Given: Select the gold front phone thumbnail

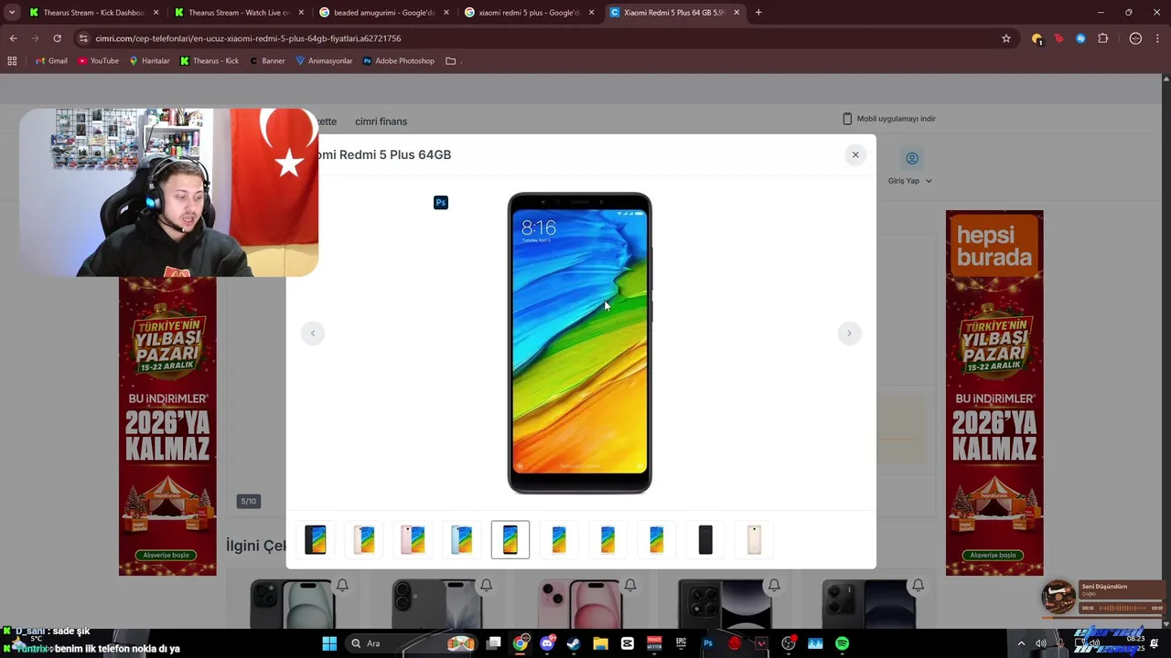Looking at the screenshot, I should (x=364, y=539).
